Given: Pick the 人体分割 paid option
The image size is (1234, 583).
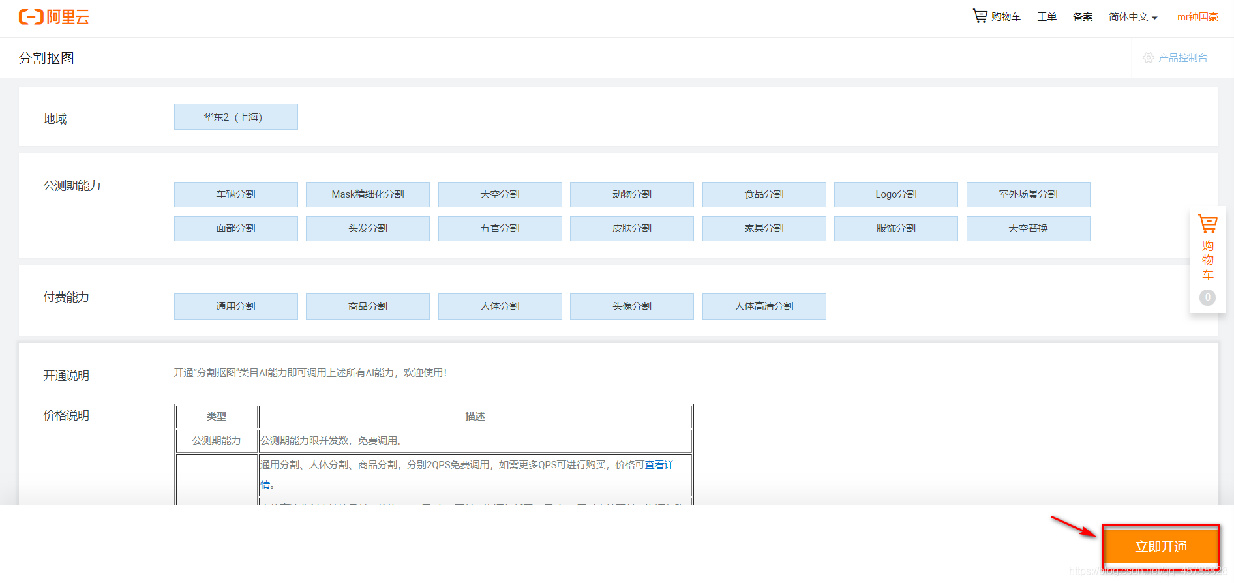Looking at the screenshot, I should [x=500, y=306].
